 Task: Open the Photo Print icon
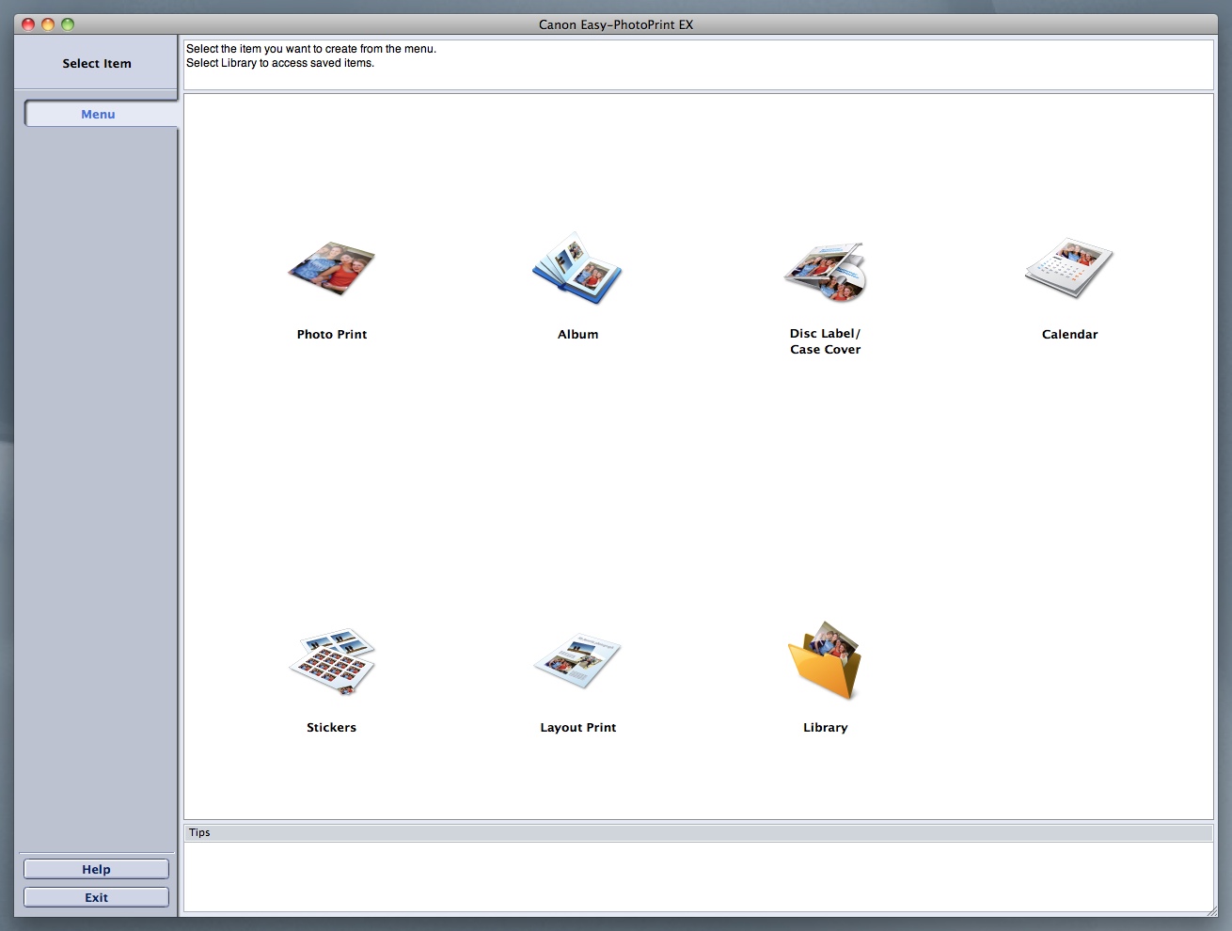click(x=331, y=269)
